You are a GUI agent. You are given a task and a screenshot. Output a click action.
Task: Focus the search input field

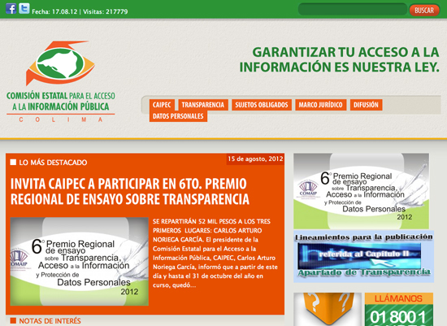click(x=353, y=10)
